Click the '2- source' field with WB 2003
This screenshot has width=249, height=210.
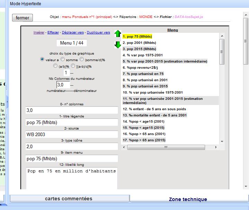pyautogui.click(x=72, y=134)
